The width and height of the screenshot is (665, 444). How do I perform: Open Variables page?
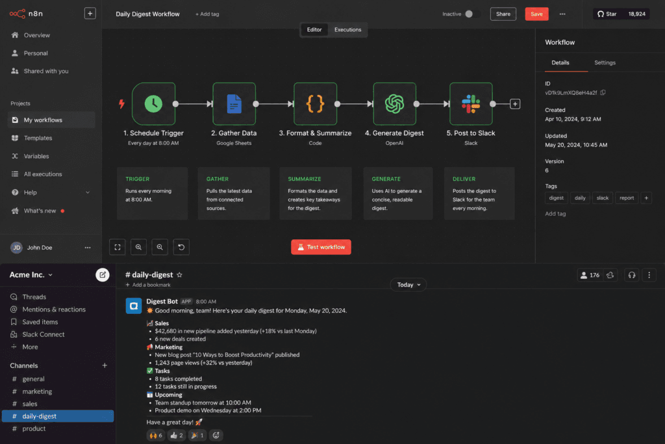[x=36, y=156]
